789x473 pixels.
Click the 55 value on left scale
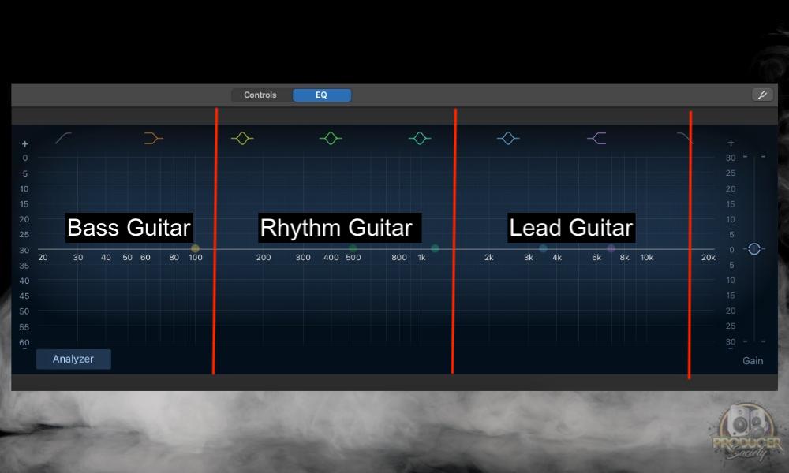point(24,327)
